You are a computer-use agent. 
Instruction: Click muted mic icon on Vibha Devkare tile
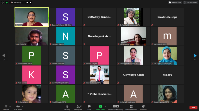(x=84, y=102)
